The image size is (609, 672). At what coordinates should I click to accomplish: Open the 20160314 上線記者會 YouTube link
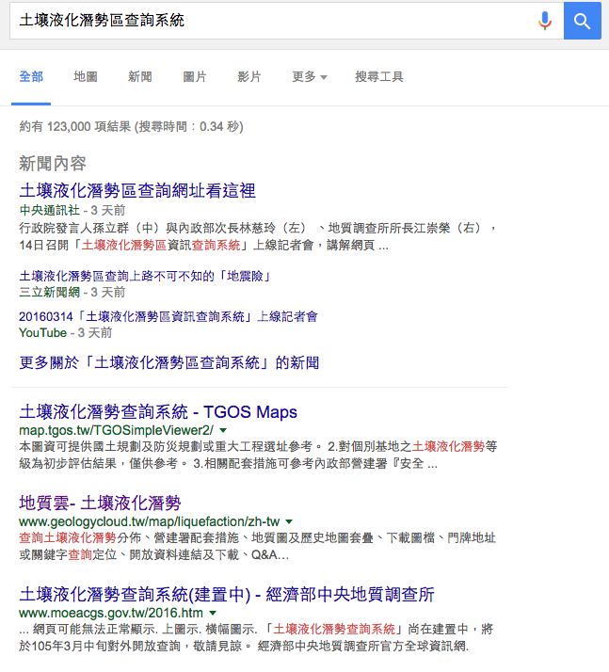(x=168, y=317)
